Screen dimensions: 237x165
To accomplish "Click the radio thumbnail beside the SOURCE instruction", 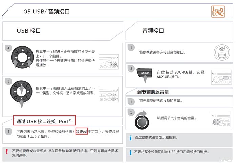I will [x=221, y=77].
